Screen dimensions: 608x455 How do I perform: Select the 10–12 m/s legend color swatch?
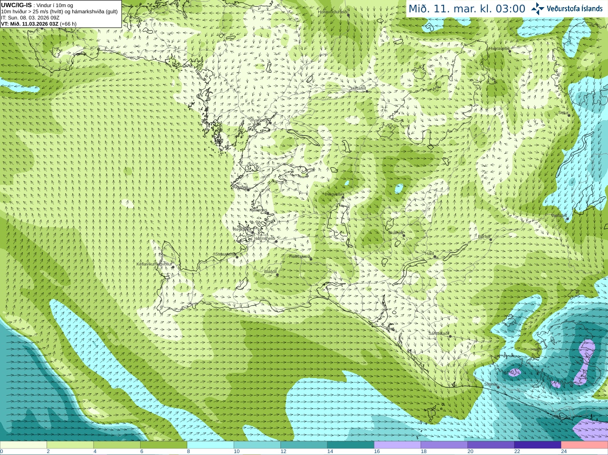point(257,445)
